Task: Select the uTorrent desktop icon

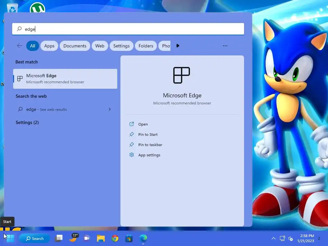Action: click(37, 7)
